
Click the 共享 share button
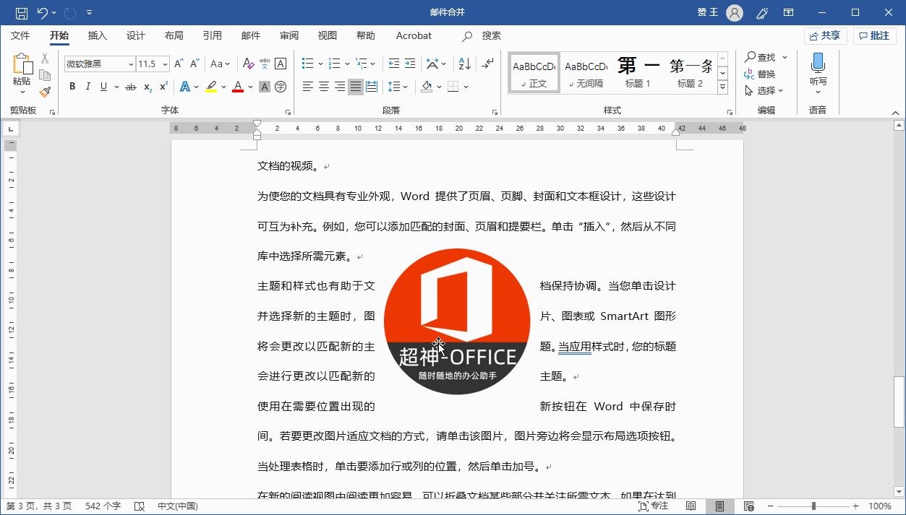[x=825, y=35]
